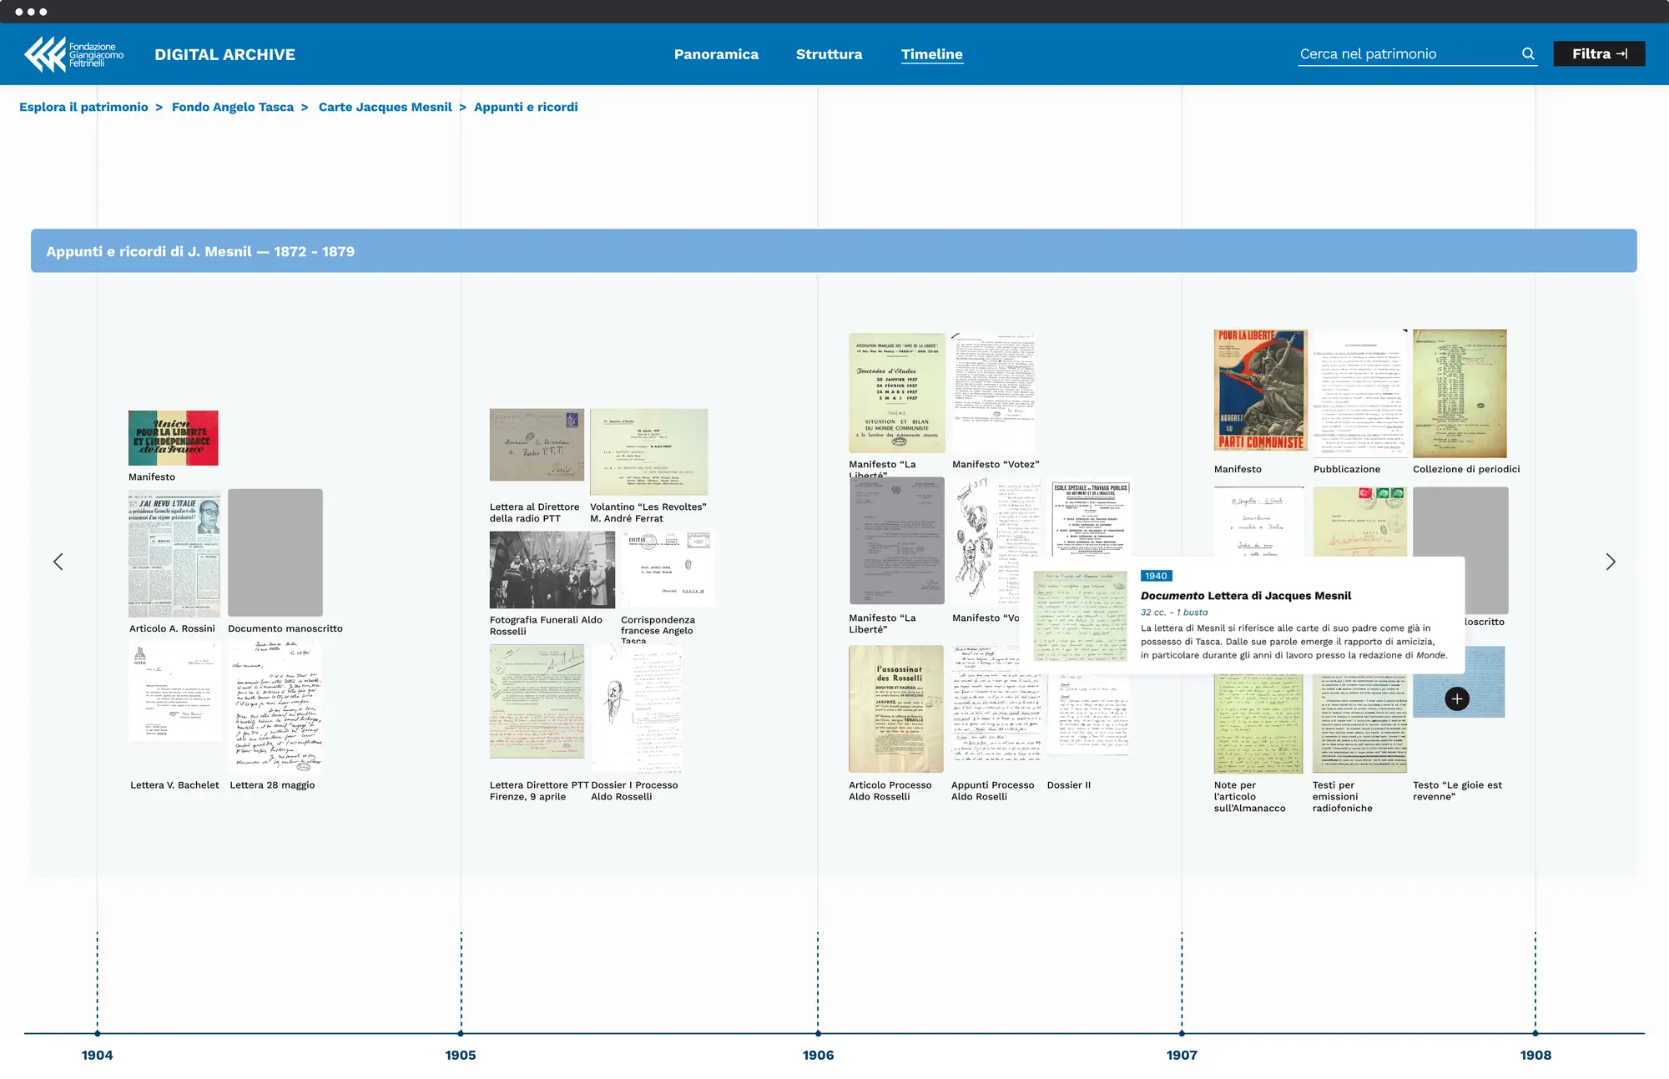Open the Articolo A. Rossini newspaper thumbnail
Image resolution: width=1669 pixels, height=1079 pixels.
pyautogui.click(x=174, y=554)
